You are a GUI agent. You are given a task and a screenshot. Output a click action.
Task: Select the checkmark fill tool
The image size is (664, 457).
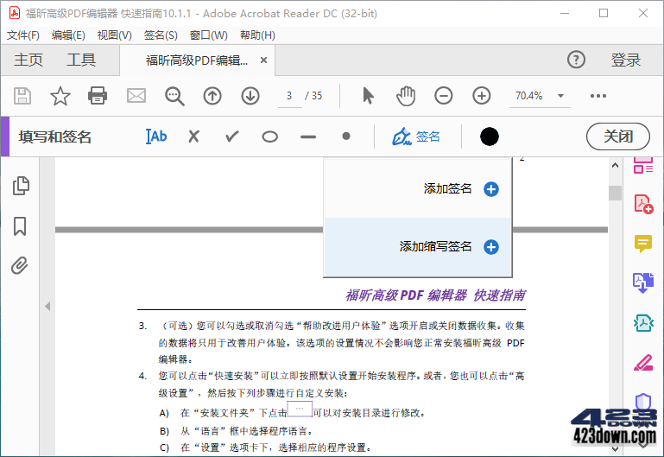tap(231, 136)
